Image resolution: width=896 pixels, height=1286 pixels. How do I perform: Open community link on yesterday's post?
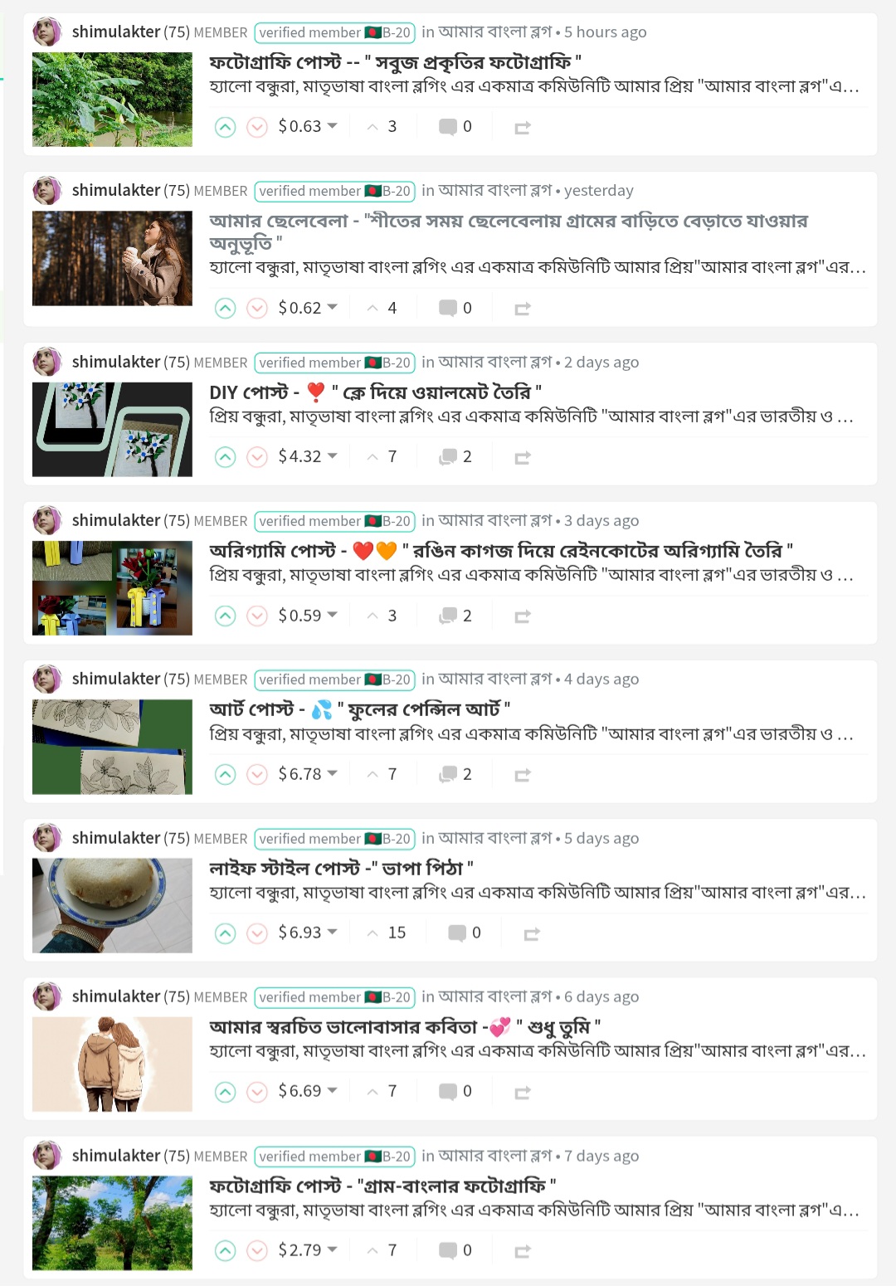click(x=494, y=190)
